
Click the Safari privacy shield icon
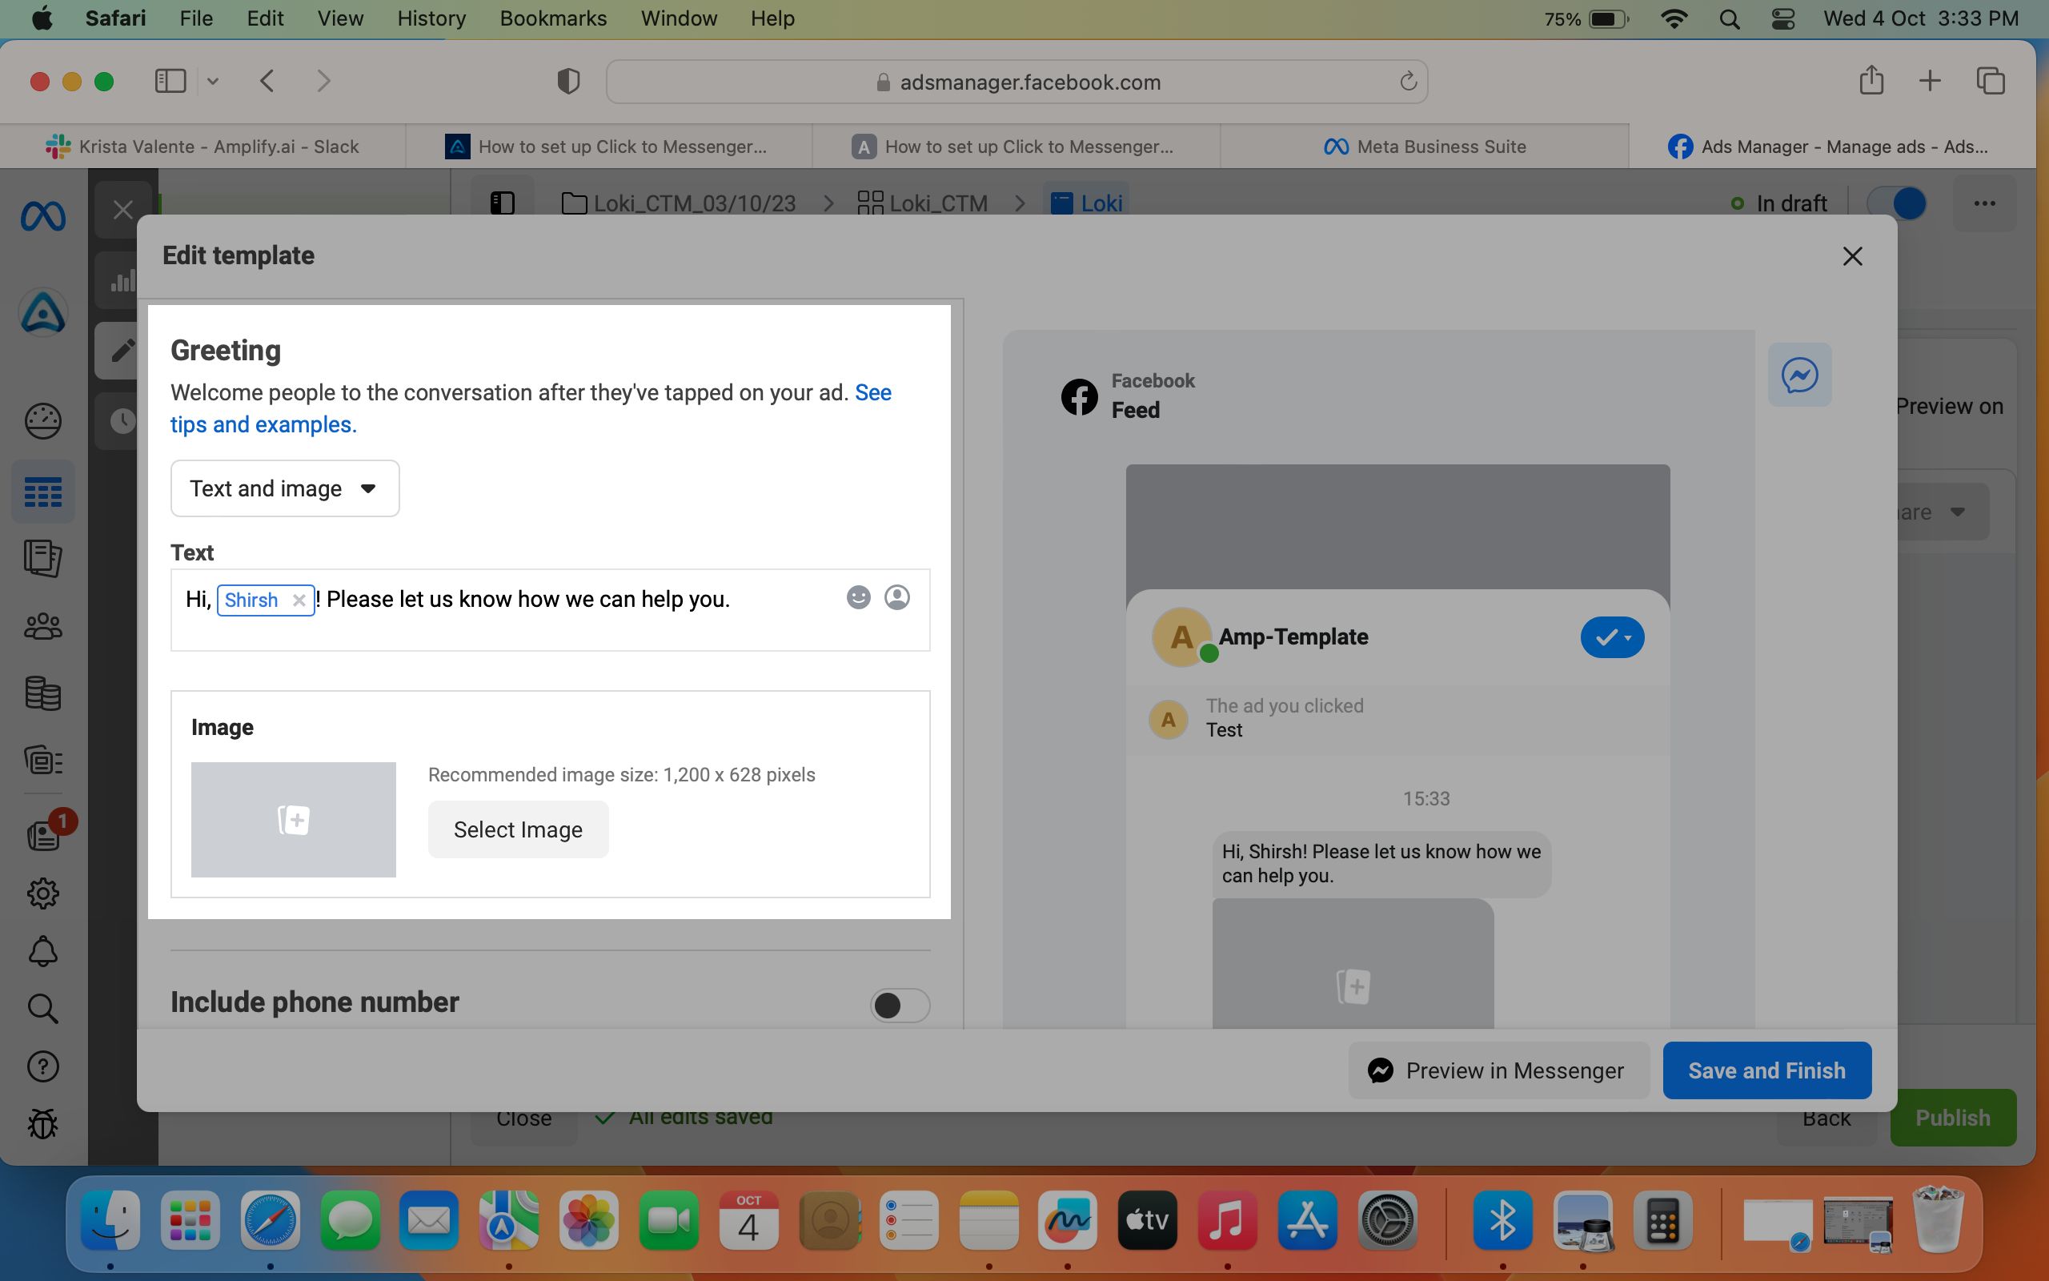(568, 82)
